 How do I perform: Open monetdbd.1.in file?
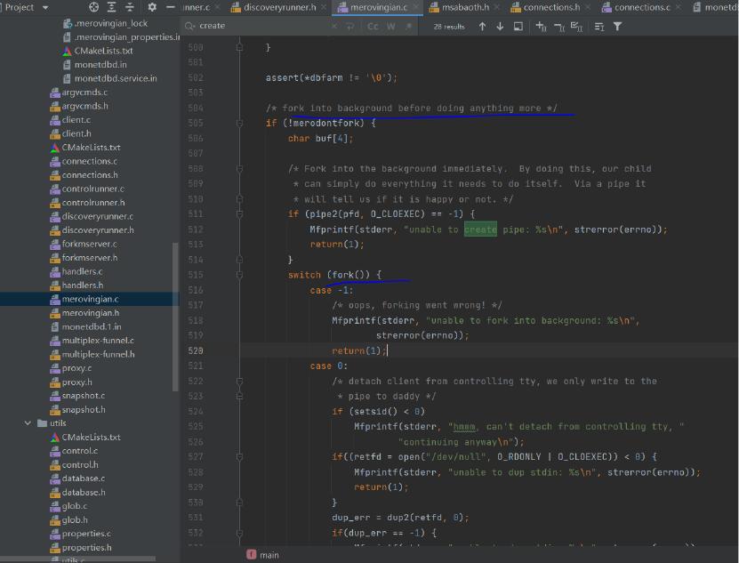coord(92,326)
